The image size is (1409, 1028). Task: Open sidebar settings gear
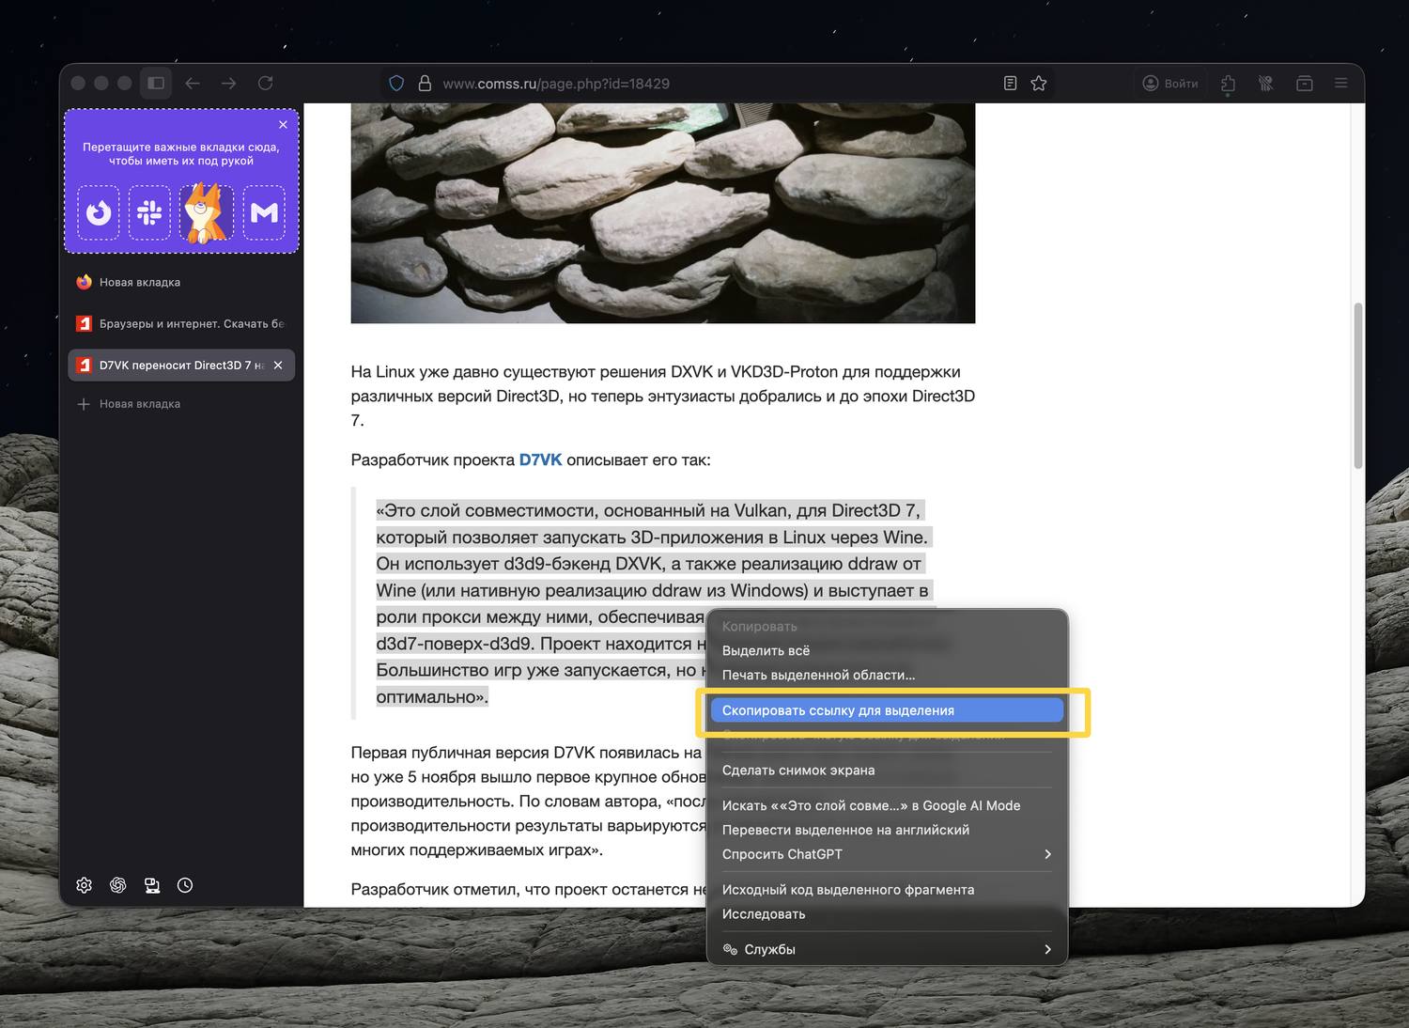coord(84,885)
